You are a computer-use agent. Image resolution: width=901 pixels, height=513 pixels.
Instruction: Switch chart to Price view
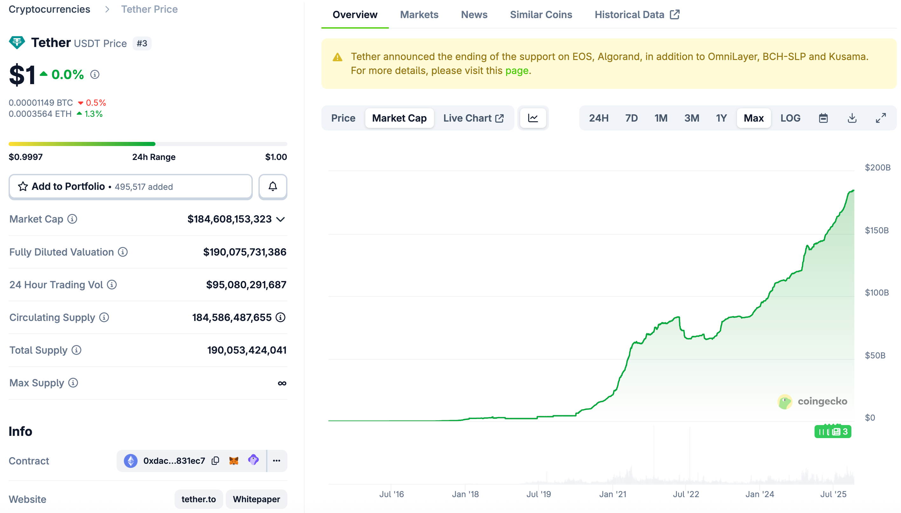click(x=343, y=118)
